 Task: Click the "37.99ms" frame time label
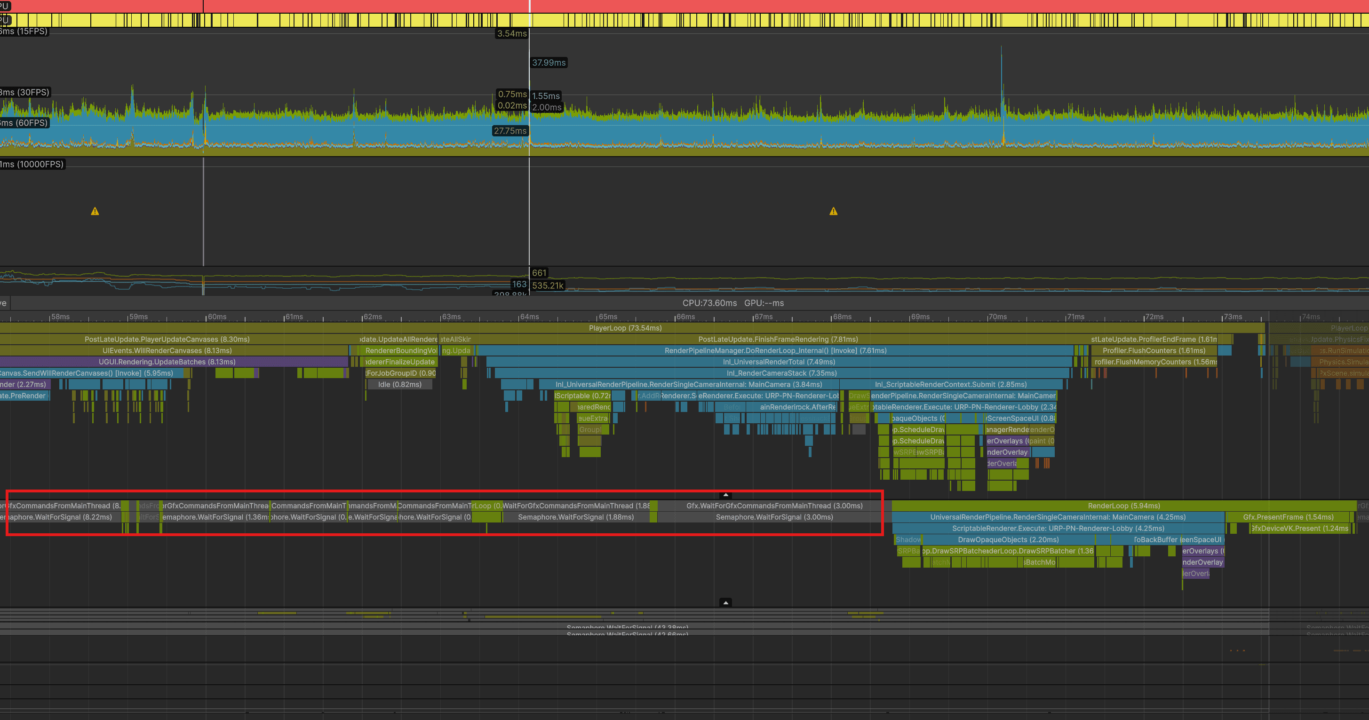pos(549,63)
